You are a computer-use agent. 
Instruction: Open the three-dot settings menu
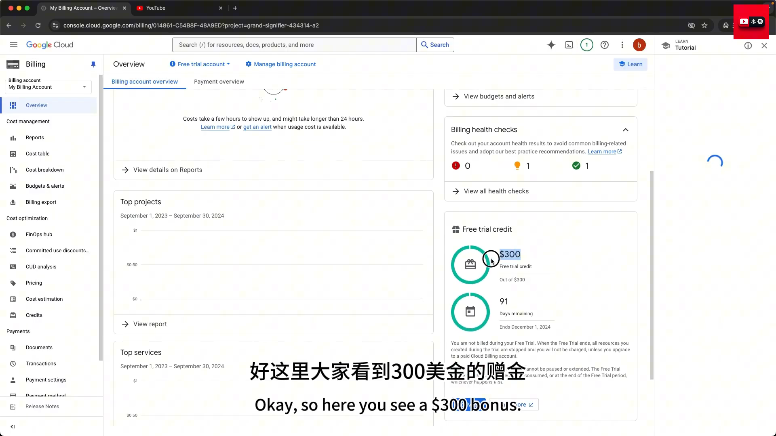click(x=622, y=45)
